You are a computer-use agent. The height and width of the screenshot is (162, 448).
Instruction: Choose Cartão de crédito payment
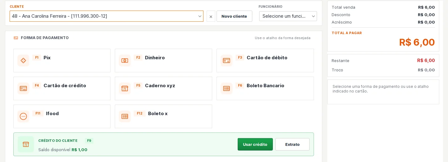point(62,88)
